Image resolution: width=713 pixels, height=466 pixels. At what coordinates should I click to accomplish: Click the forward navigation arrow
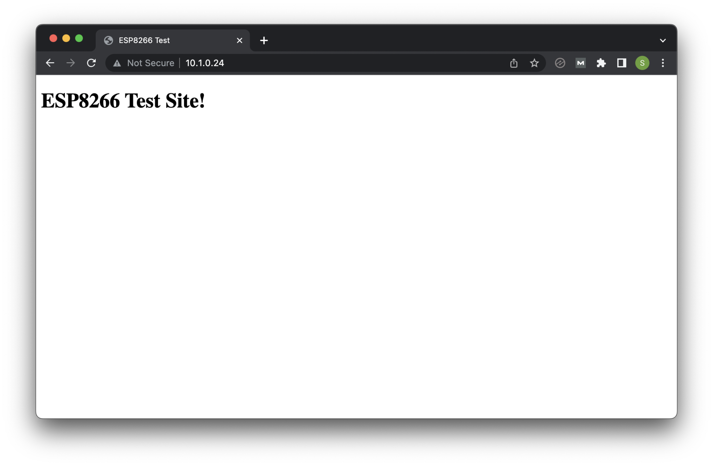(x=70, y=63)
